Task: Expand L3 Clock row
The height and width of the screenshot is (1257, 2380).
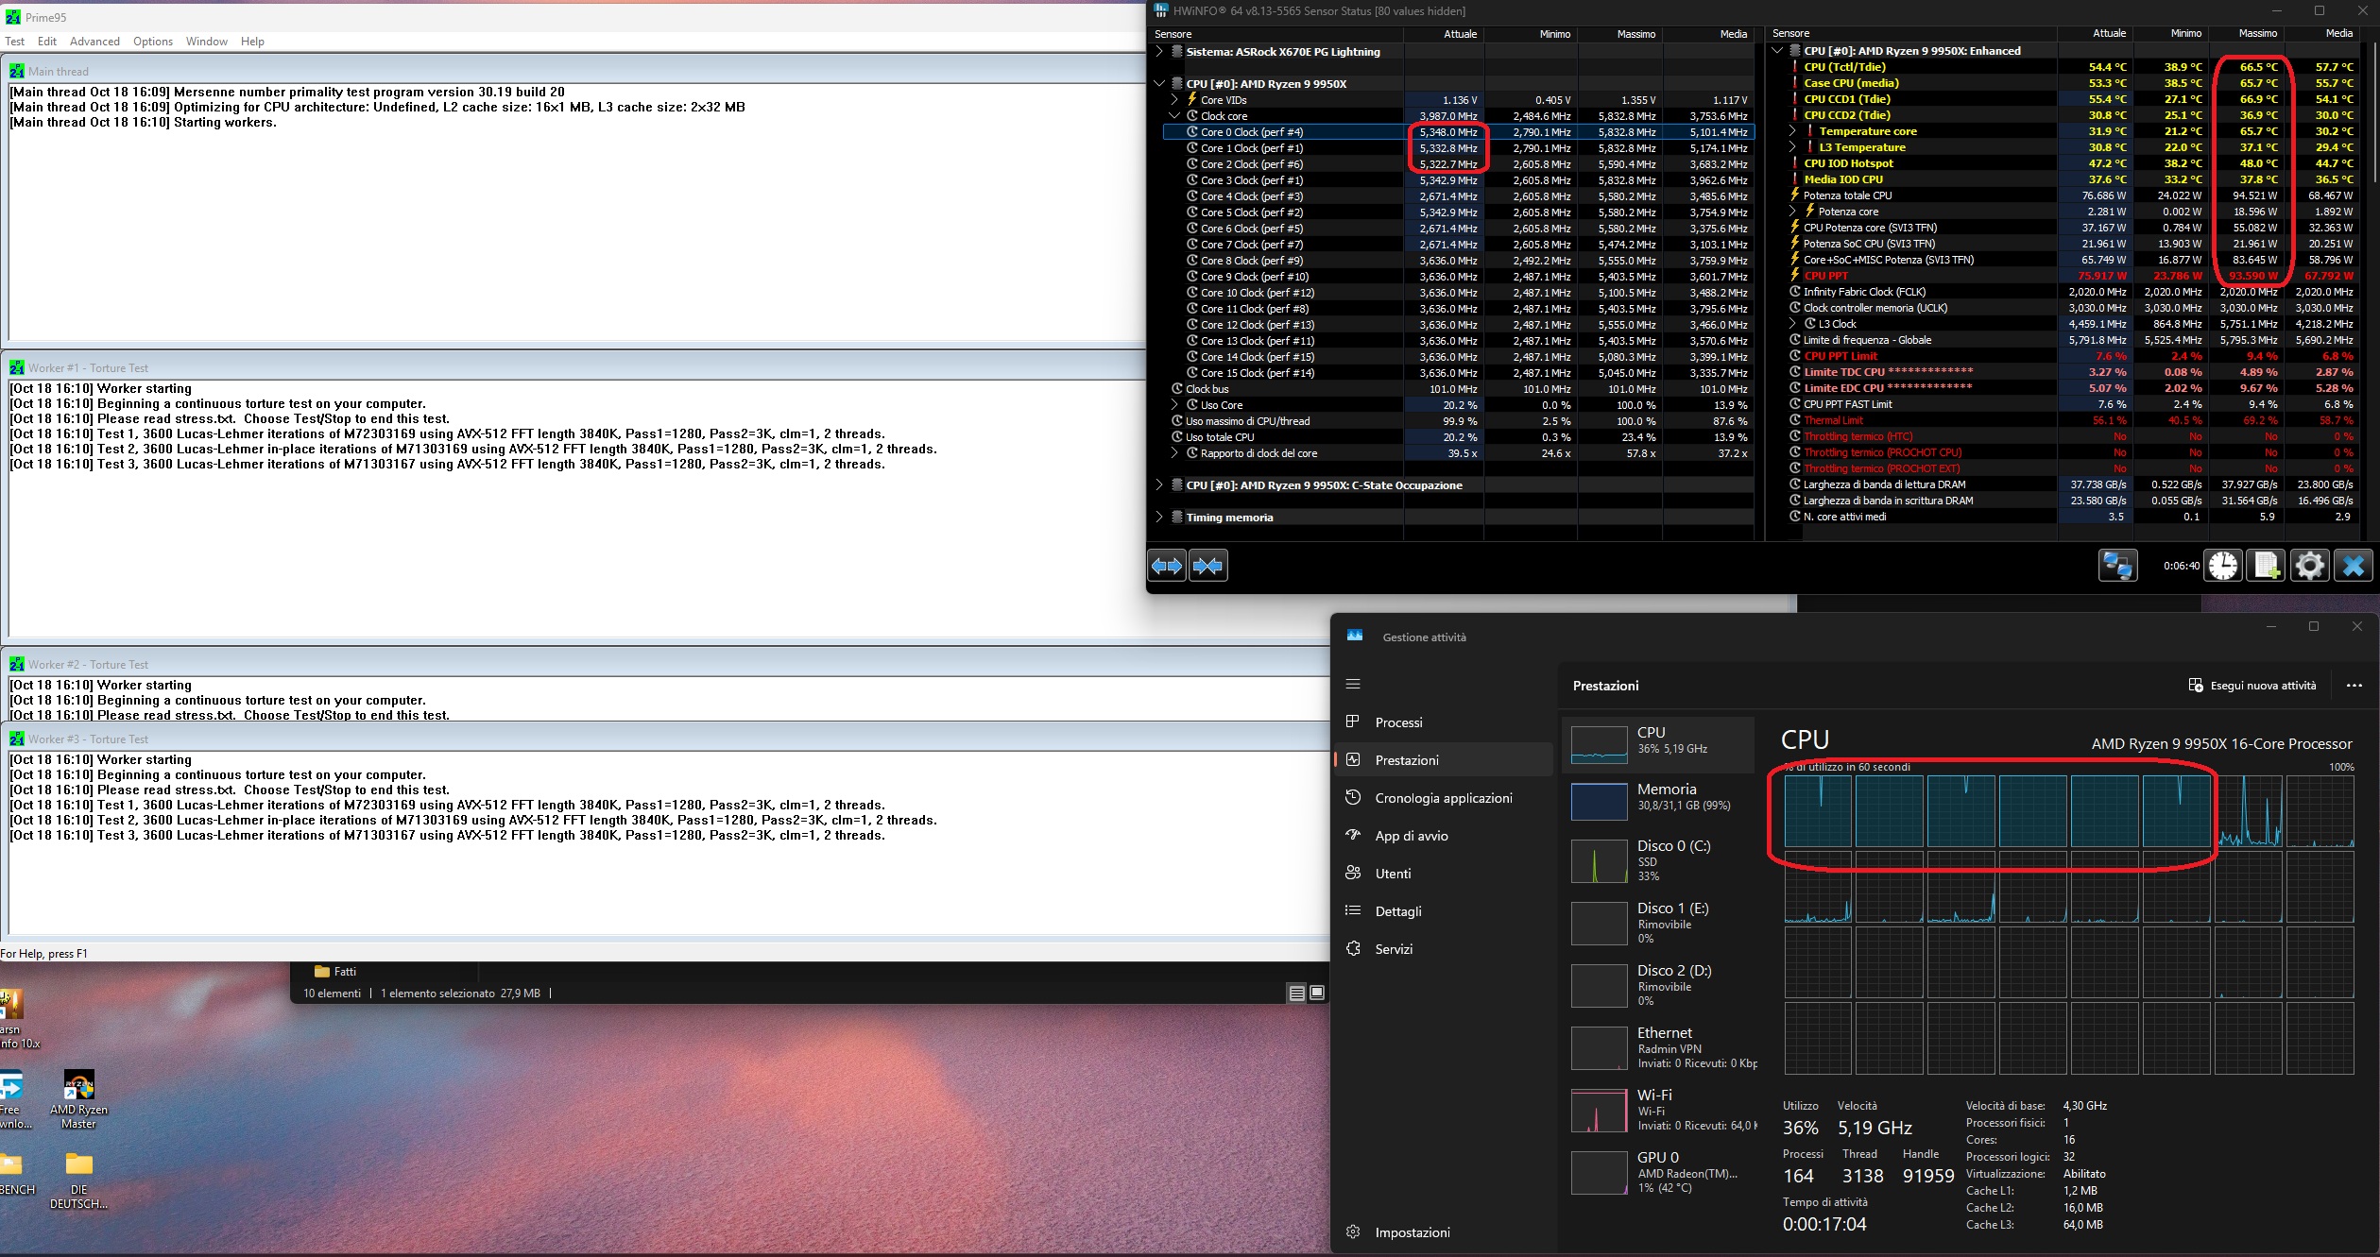Action: [x=1792, y=324]
